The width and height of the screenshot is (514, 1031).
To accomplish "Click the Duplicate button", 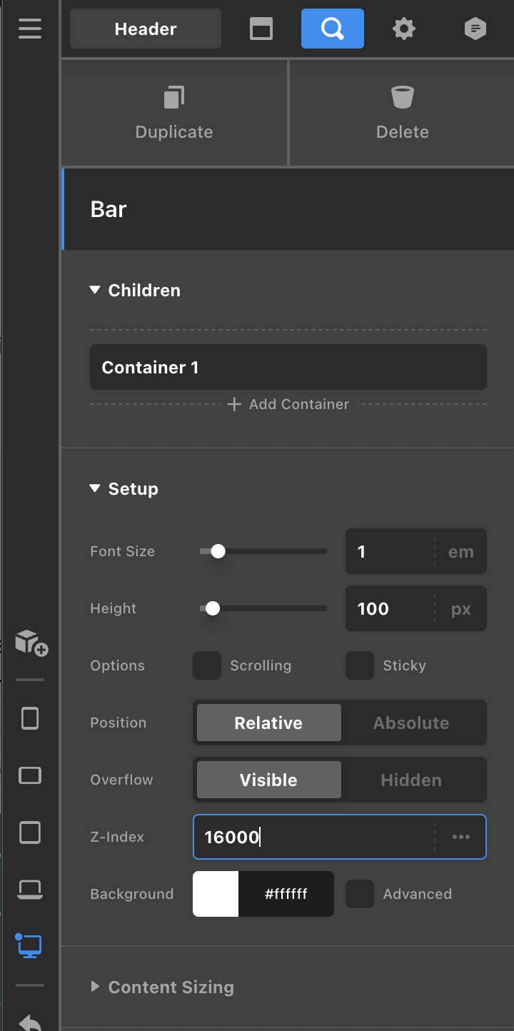I will click(174, 114).
